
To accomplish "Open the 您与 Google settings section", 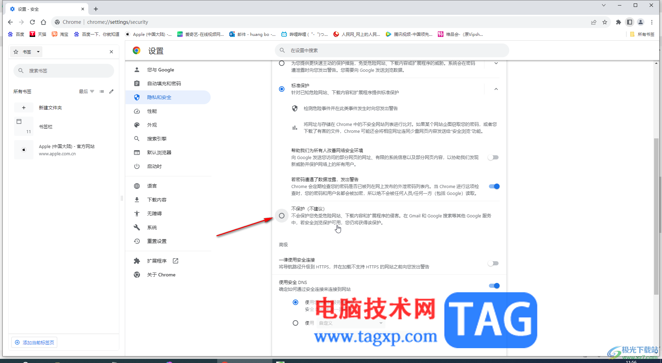I will click(168, 70).
